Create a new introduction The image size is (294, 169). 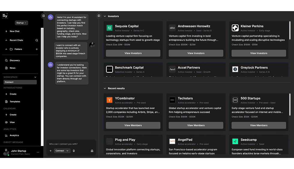coord(11,94)
